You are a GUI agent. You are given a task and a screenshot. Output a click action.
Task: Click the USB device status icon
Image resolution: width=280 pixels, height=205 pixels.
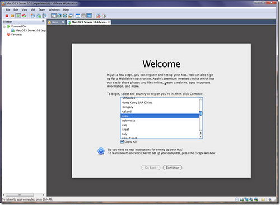pyautogui.click(x=256, y=199)
